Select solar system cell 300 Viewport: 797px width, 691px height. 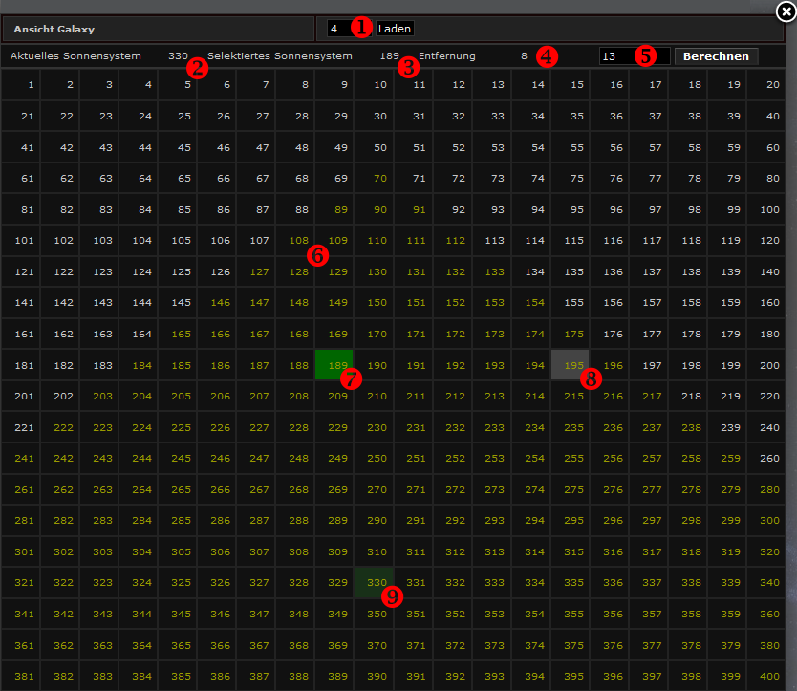(x=765, y=520)
